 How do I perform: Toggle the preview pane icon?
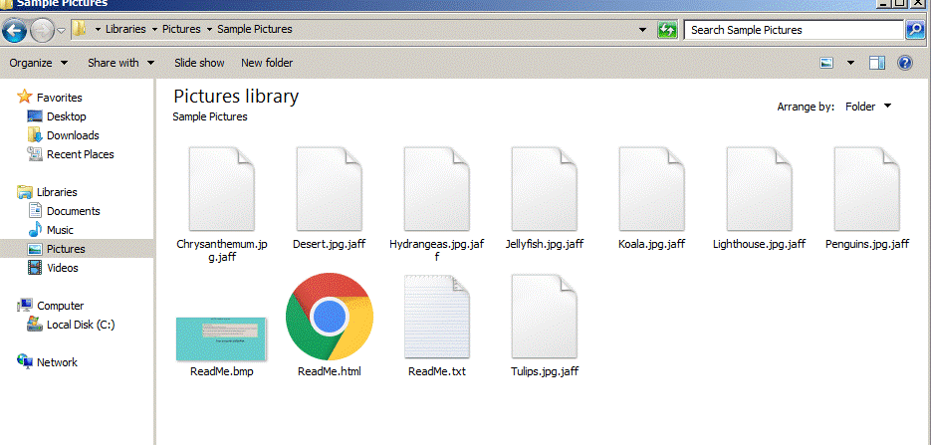[x=877, y=63]
